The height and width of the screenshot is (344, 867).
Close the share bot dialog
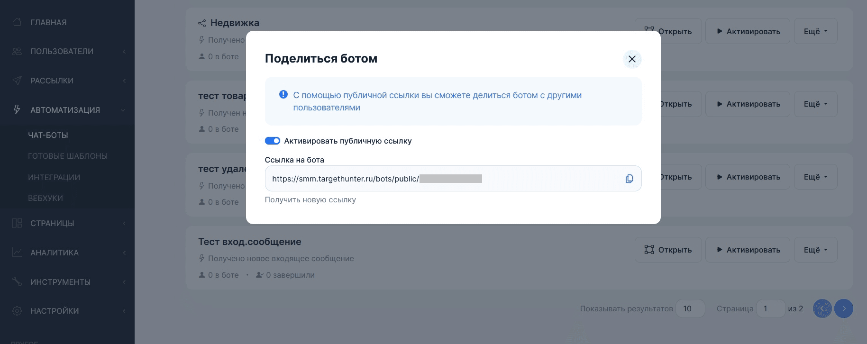[632, 59]
